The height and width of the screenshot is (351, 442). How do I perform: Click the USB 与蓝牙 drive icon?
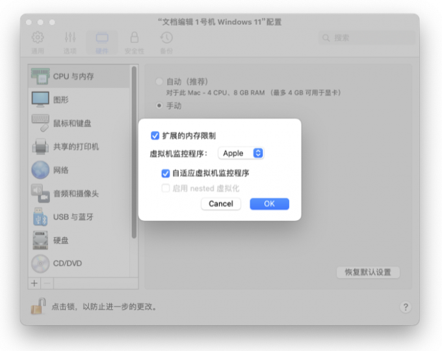click(40, 217)
